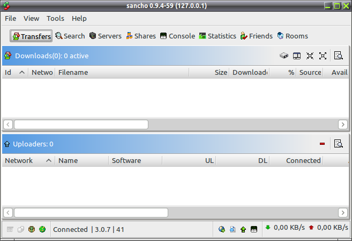
Task: Collapse all downloads with the inward arrows icon
Action: click(310, 56)
